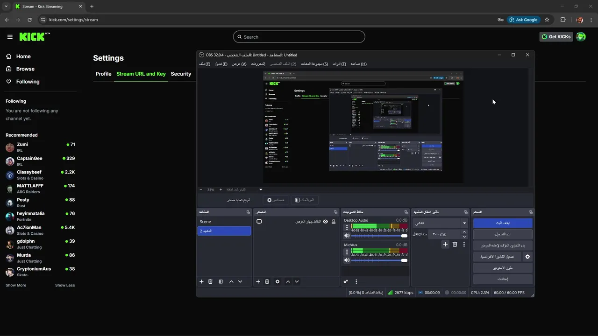Zoom out preview with minus icon
The height and width of the screenshot is (336, 598).
201,189
